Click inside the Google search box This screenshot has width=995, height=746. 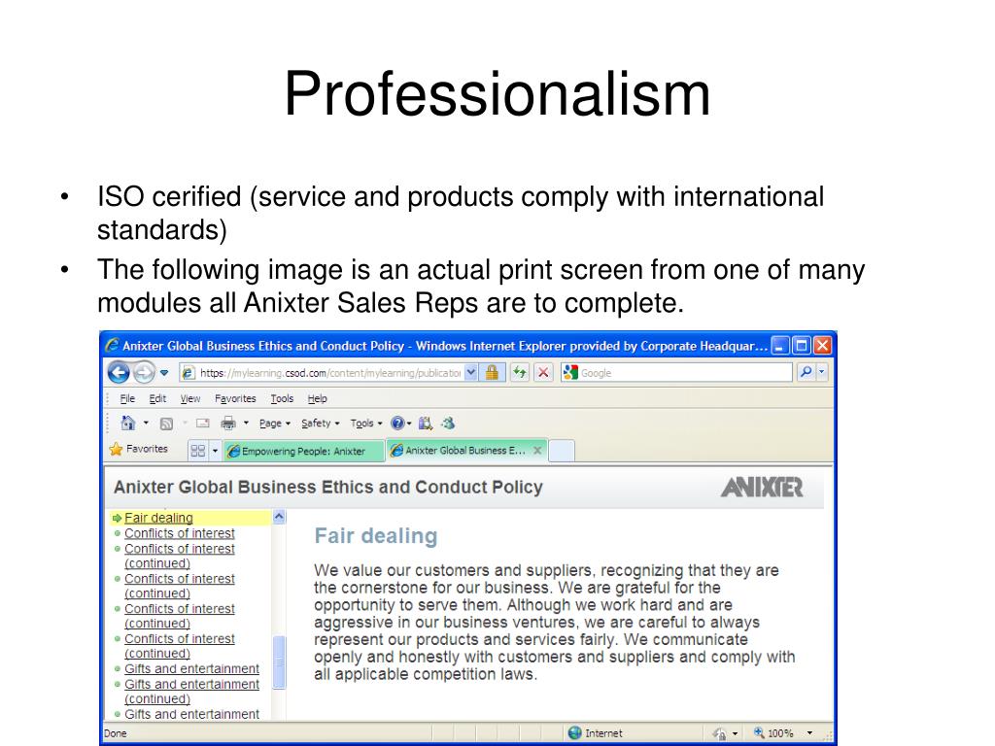click(684, 373)
